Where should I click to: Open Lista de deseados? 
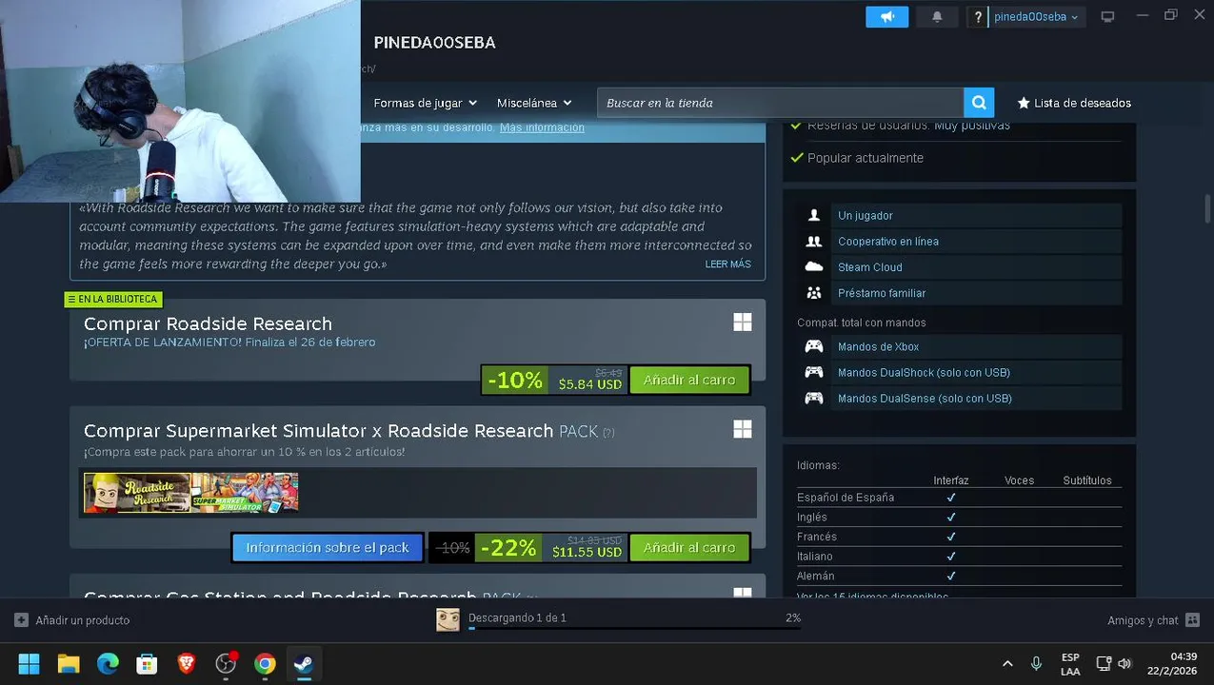pos(1074,103)
